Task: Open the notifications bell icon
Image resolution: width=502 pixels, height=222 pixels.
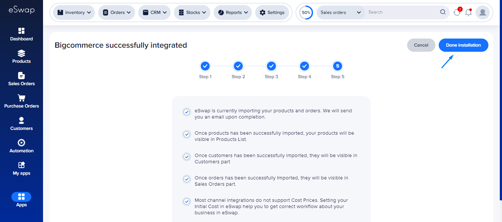Action: click(x=468, y=12)
